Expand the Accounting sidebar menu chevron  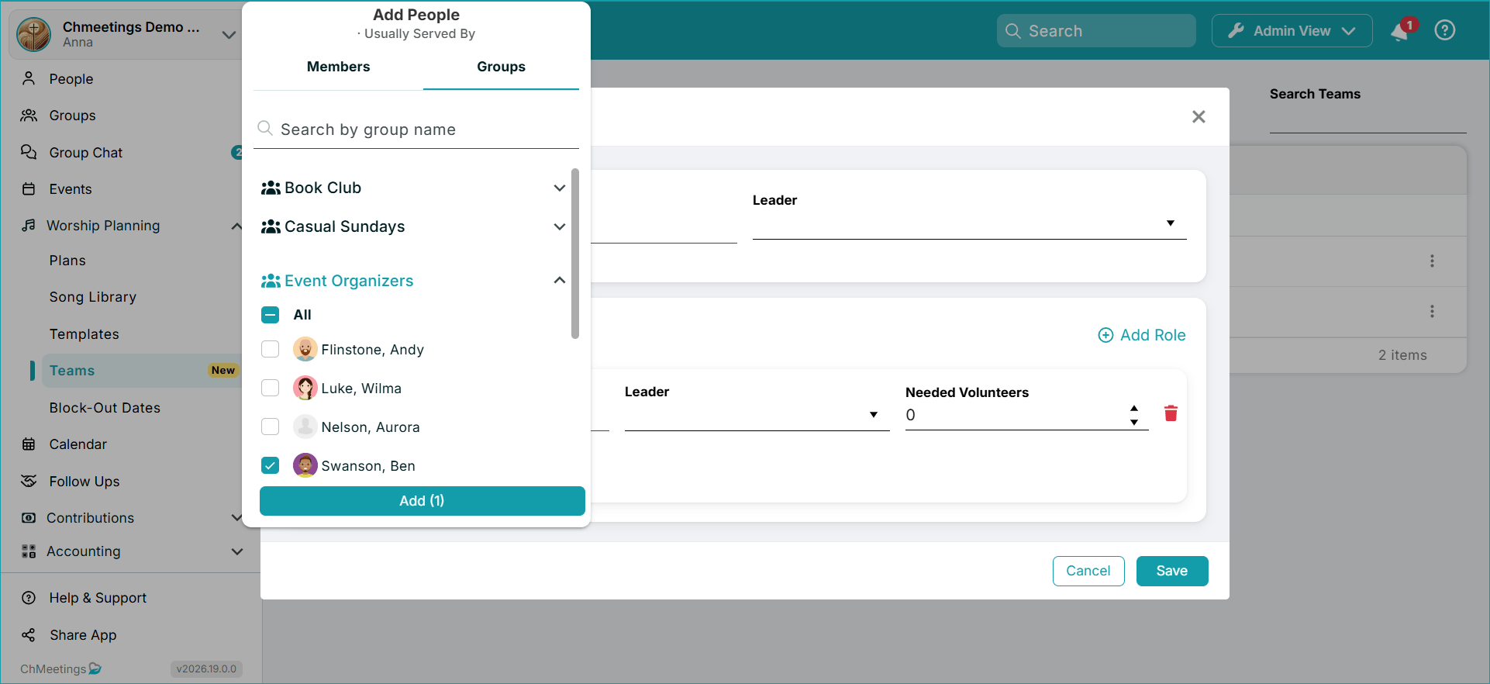click(x=237, y=551)
